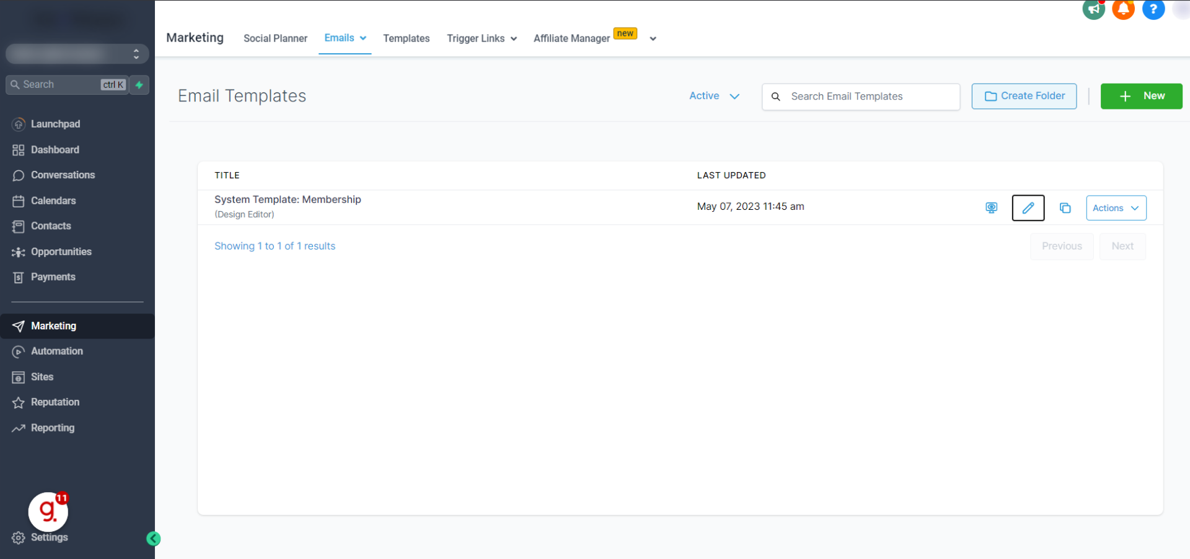Open the Active status filter dropdown
Viewport: 1190px width, 559px height.
[714, 96]
